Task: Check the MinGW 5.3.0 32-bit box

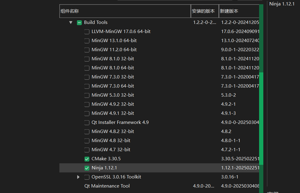Action: pyautogui.click(x=87, y=95)
